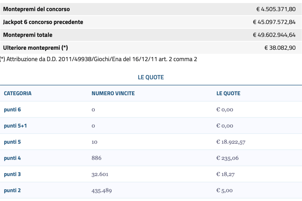Select the 'punti 5' category label

click(12, 142)
